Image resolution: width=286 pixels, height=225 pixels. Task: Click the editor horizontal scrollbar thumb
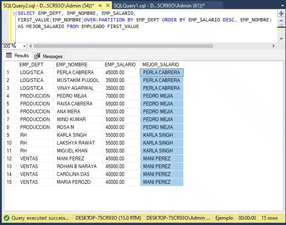[123, 46]
